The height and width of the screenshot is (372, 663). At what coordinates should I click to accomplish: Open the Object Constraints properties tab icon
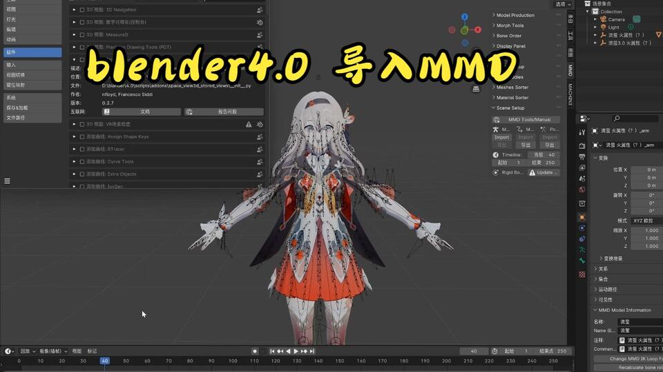pyautogui.click(x=582, y=239)
